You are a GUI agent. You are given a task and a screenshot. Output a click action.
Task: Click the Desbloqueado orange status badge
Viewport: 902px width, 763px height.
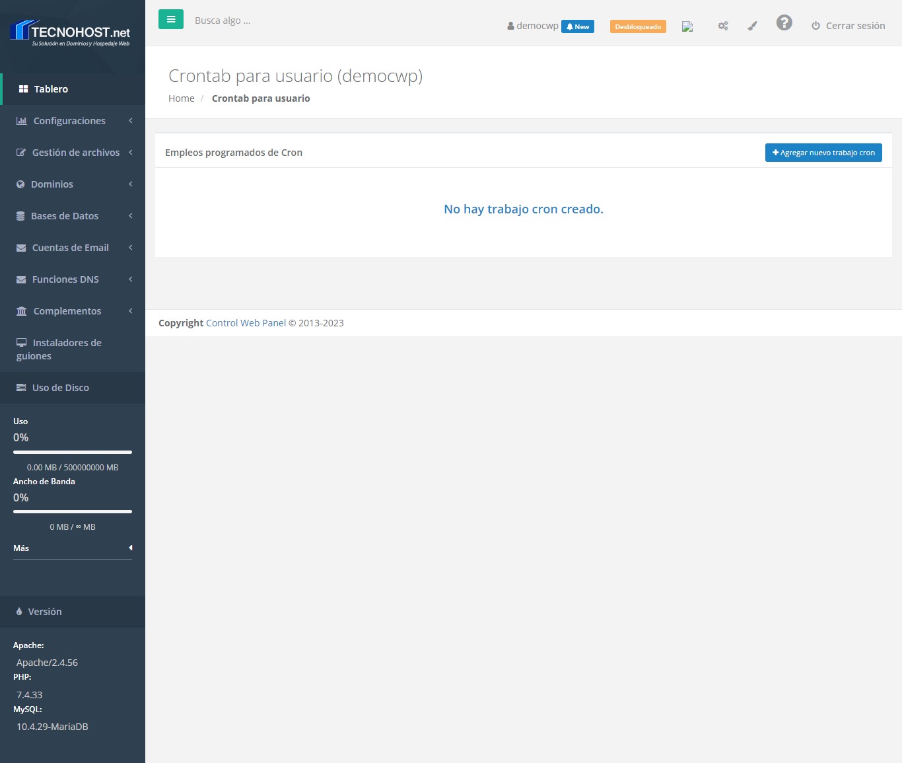tap(638, 26)
